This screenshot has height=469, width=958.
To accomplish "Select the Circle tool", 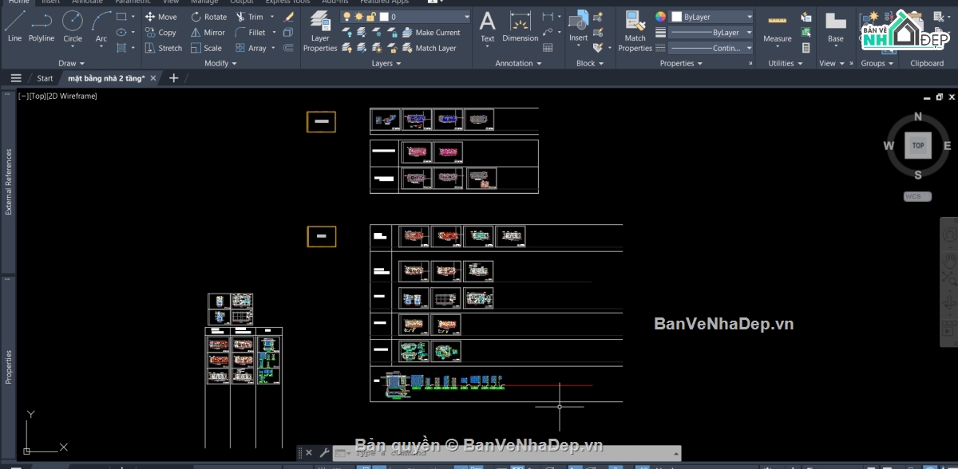I will [x=73, y=26].
